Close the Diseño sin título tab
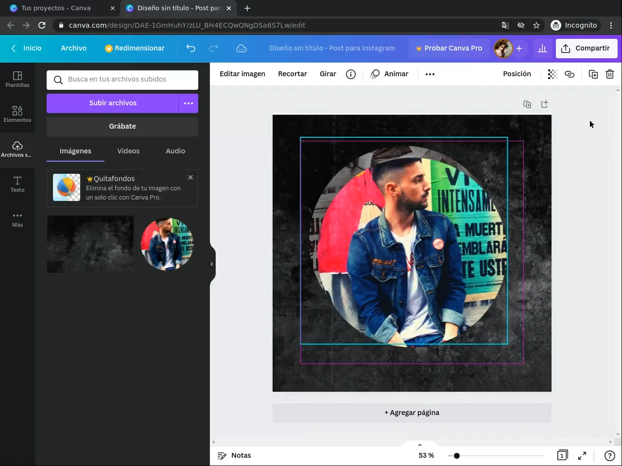This screenshot has width=622, height=466. click(229, 8)
